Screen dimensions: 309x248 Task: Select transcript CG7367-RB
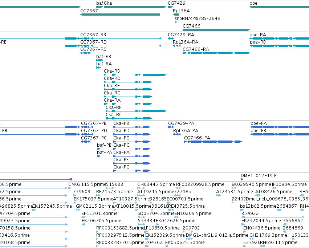121,38
